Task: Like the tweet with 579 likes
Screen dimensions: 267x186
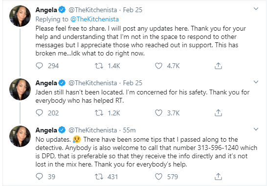Action: coord(158,176)
